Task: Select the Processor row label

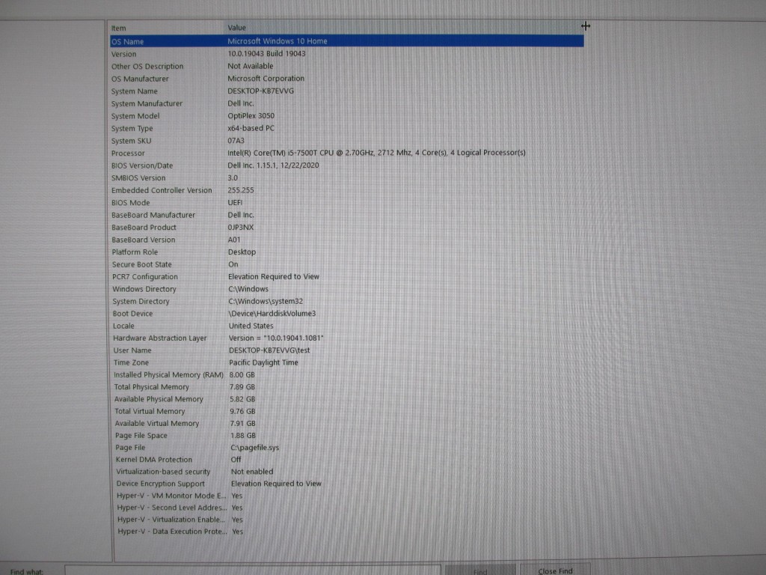Action: tap(128, 153)
